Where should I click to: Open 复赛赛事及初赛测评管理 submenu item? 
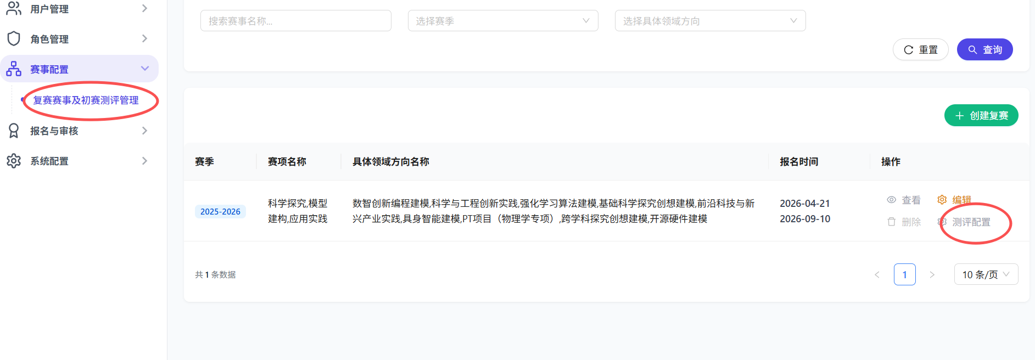pyautogui.click(x=86, y=100)
